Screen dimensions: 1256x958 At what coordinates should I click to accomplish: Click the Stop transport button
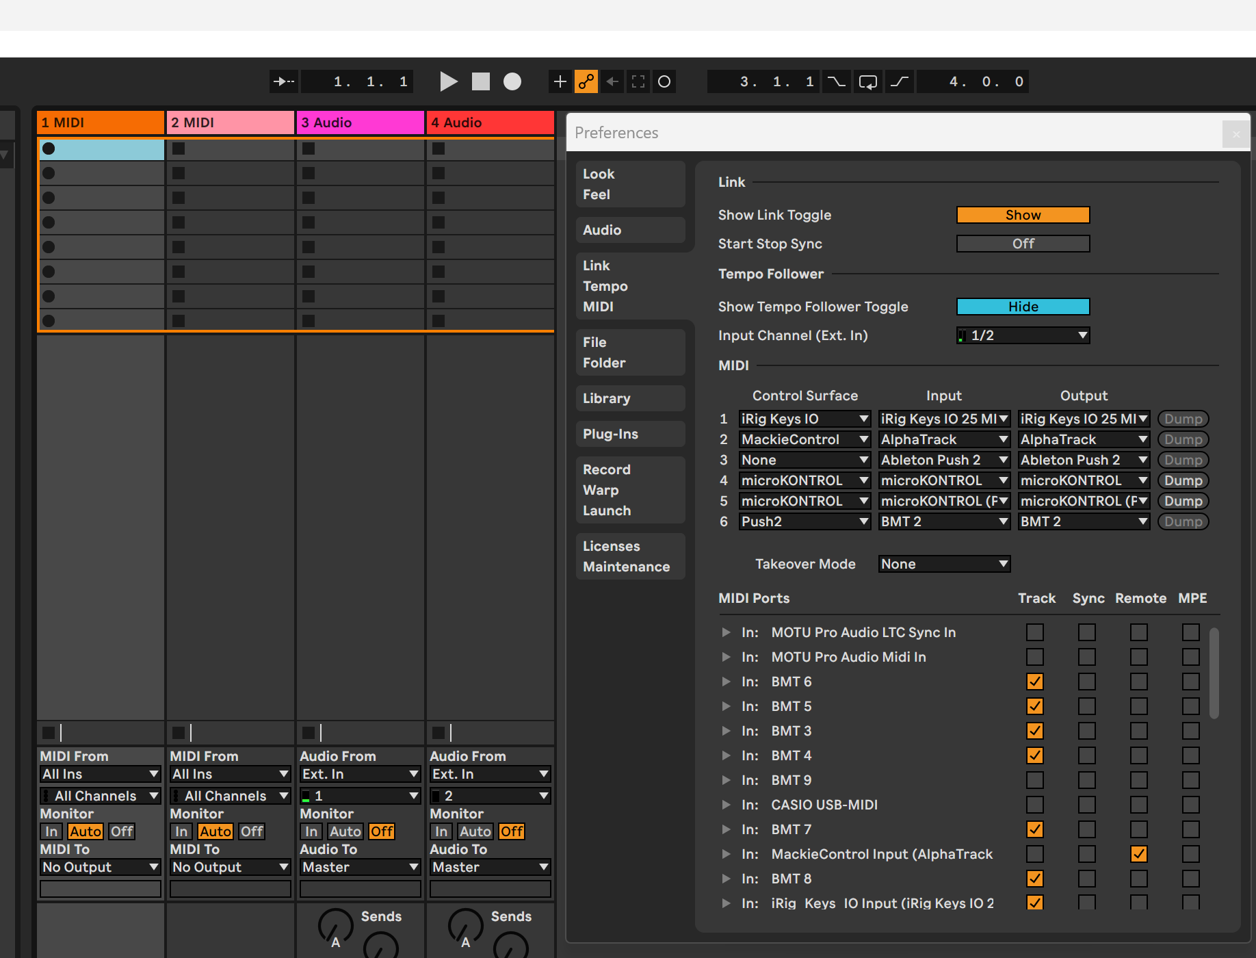(480, 81)
